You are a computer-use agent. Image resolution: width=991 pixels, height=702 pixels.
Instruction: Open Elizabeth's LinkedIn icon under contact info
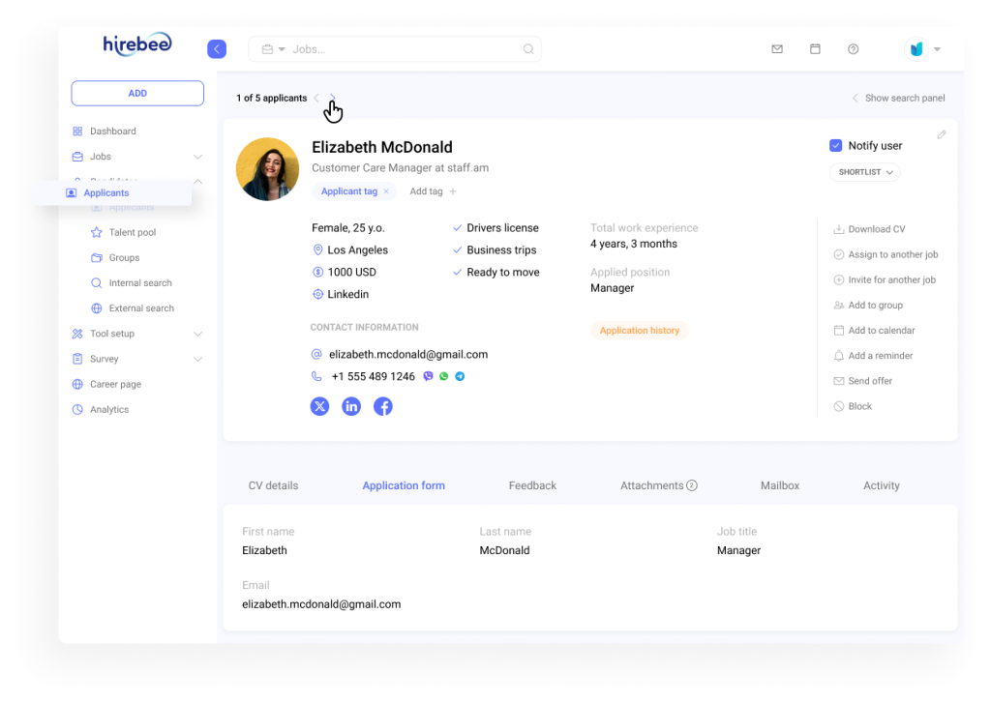pos(351,406)
